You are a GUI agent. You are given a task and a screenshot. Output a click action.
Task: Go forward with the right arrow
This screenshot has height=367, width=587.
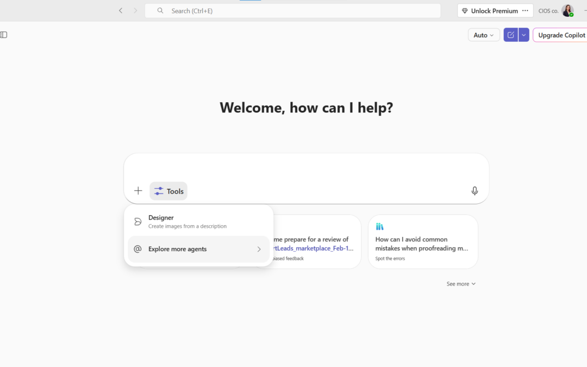135,10
